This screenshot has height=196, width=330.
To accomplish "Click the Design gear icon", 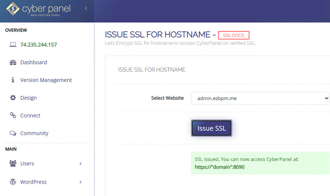I will tap(13, 98).
